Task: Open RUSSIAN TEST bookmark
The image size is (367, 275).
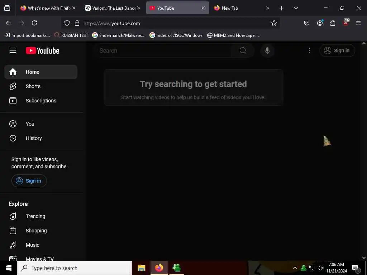Action: pyautogui.click(x=71, y=35)
